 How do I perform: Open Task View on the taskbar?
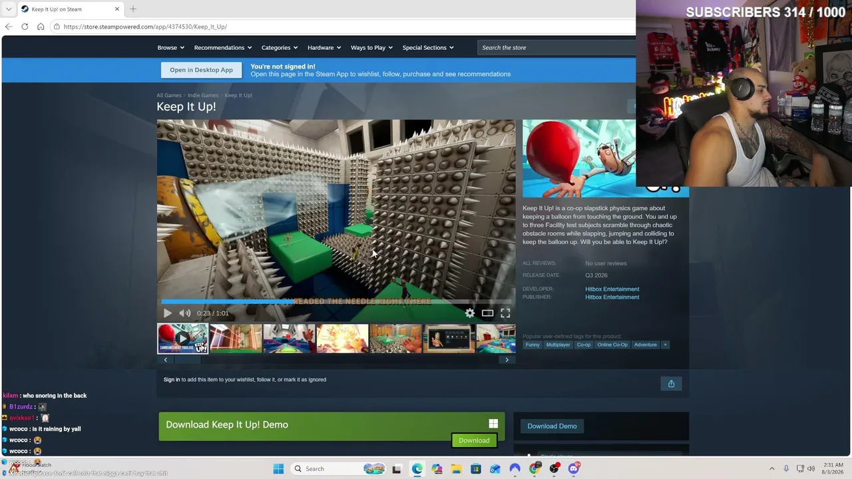397,468
